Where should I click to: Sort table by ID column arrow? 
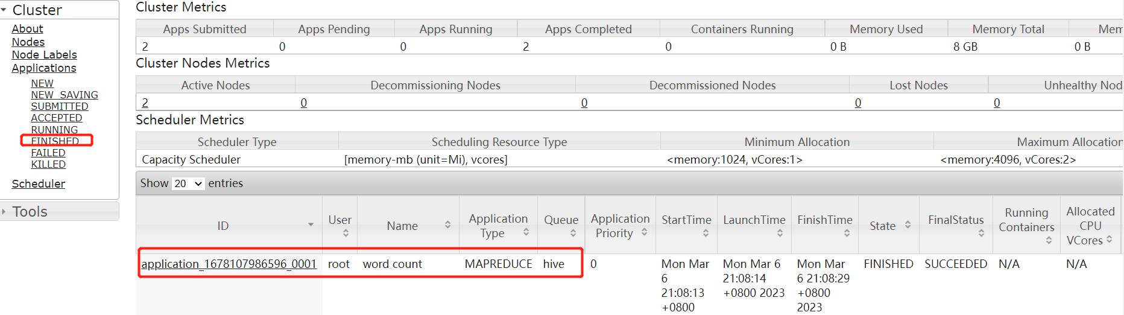pyautogui.click(x=311, y=225)
